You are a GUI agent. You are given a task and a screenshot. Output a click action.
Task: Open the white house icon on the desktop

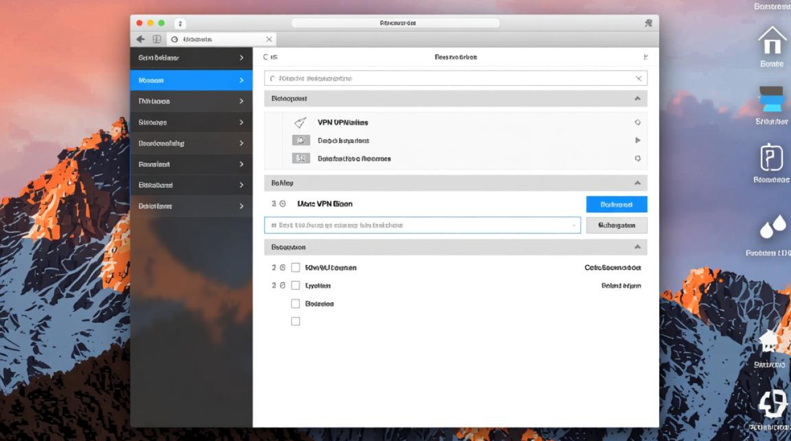(x=772, y=41)
